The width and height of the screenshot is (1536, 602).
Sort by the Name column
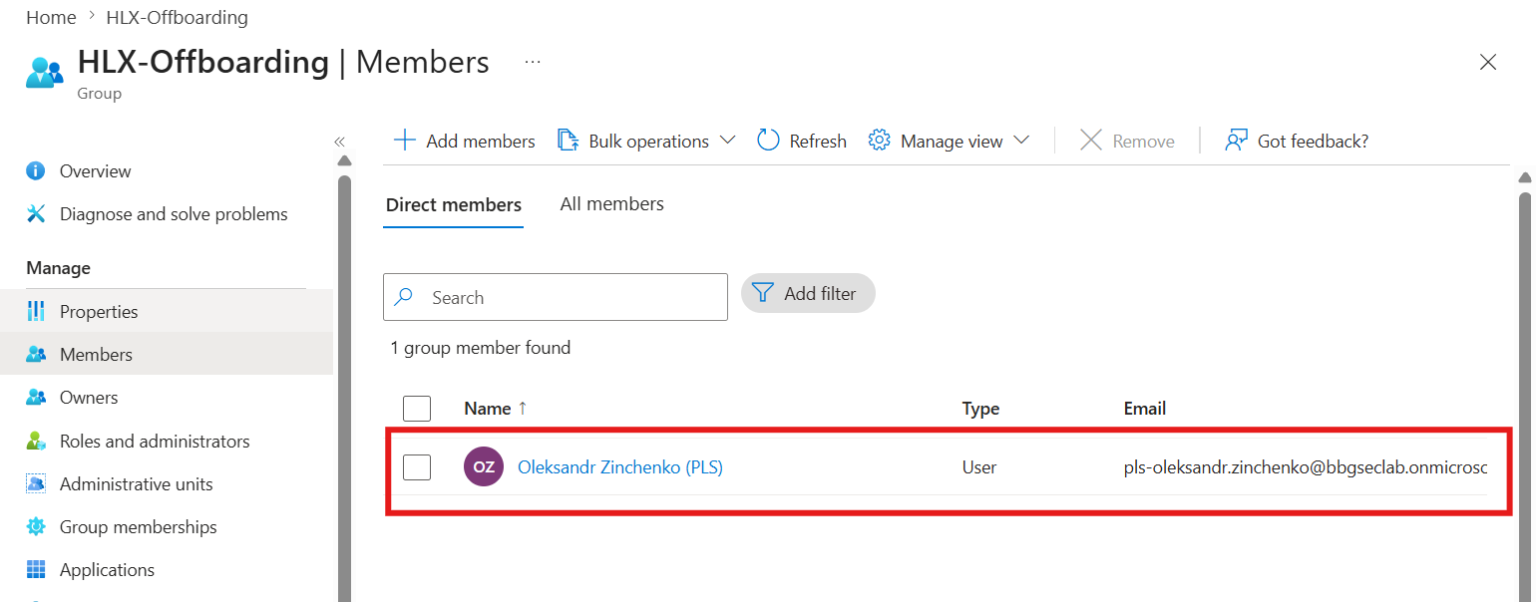tap(496, 409)
